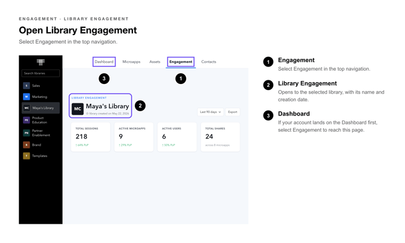405x243 pixels.
Task: Open Product Education via its PE badge
Action: pos(27,120)
